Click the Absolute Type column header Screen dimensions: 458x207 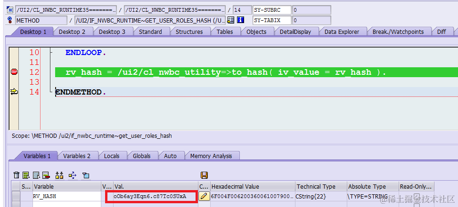373,187
